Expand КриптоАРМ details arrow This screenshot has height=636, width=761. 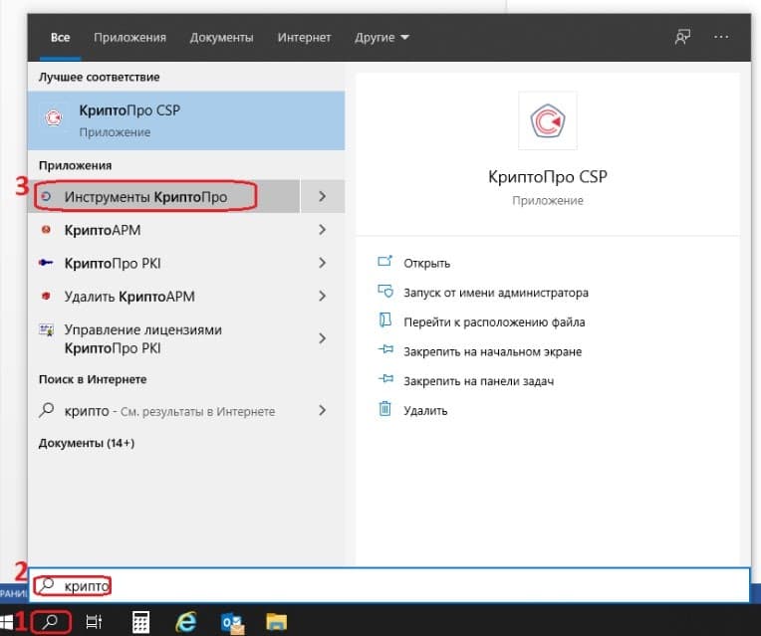click(323, 230)
